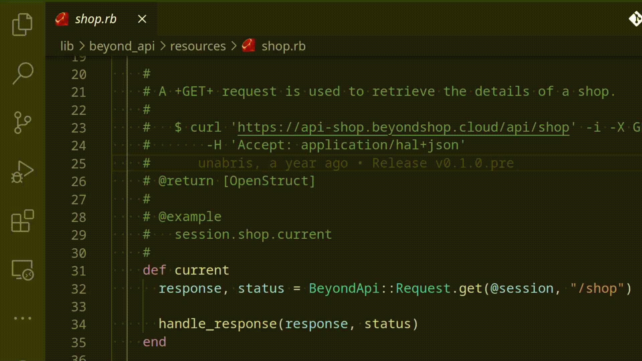The image size is (642, 361).
Task: Click the hyperlink to beyondshop.cloud URL
Action: pyautogui.click(x=403, y=127)
